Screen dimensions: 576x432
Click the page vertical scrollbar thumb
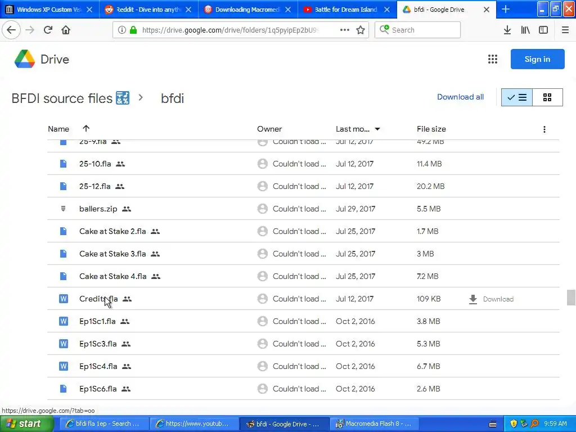pyautogui.click(x=571, y=298)
